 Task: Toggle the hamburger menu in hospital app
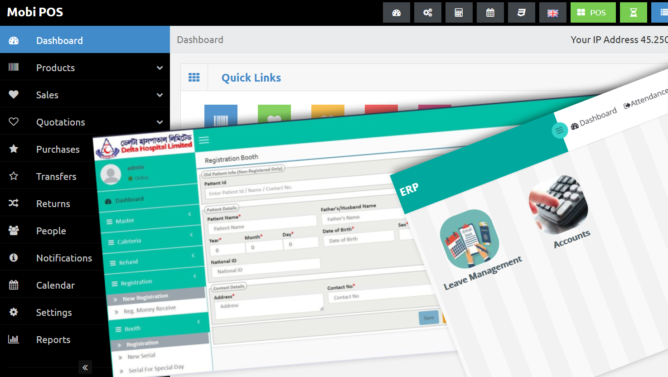204,140
